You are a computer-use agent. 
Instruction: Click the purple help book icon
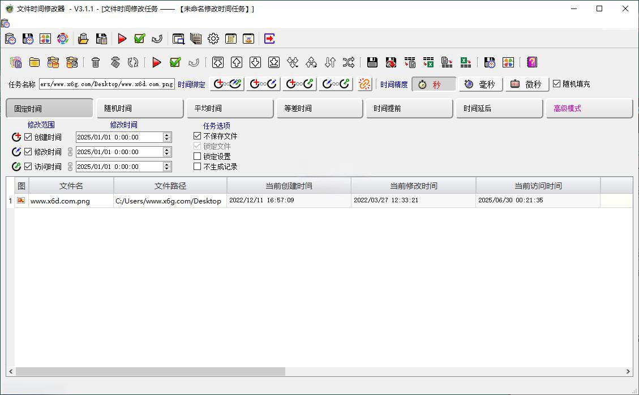(531, 62)
